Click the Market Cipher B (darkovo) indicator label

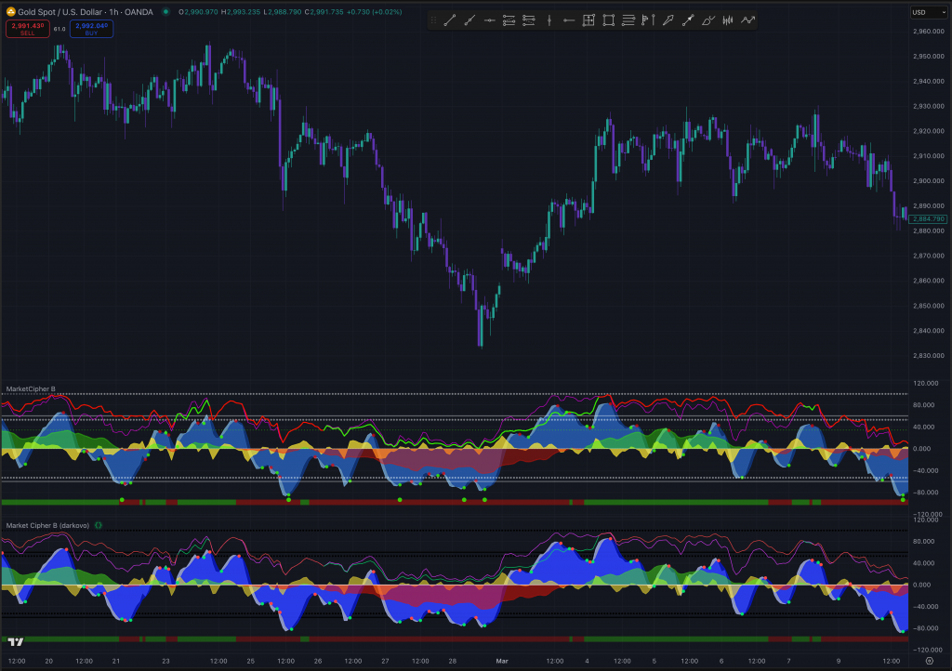click(x=47, y=525)
